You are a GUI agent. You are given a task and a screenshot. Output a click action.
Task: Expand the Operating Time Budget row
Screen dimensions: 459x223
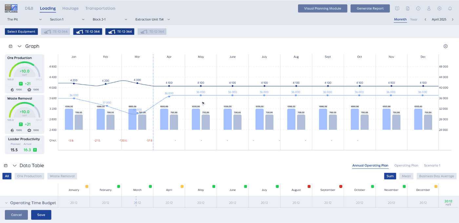(6, 203)
